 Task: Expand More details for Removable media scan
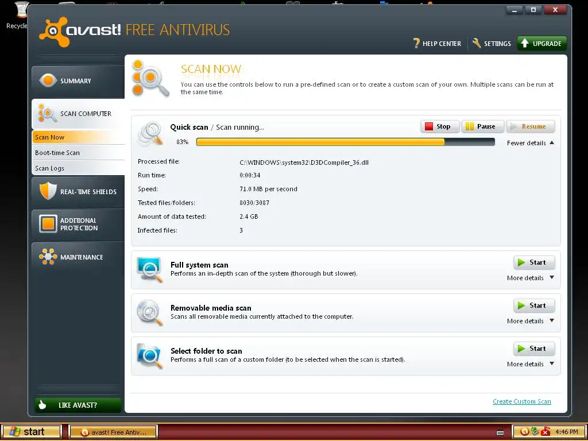pyautogui.click(x=530, y=321)
